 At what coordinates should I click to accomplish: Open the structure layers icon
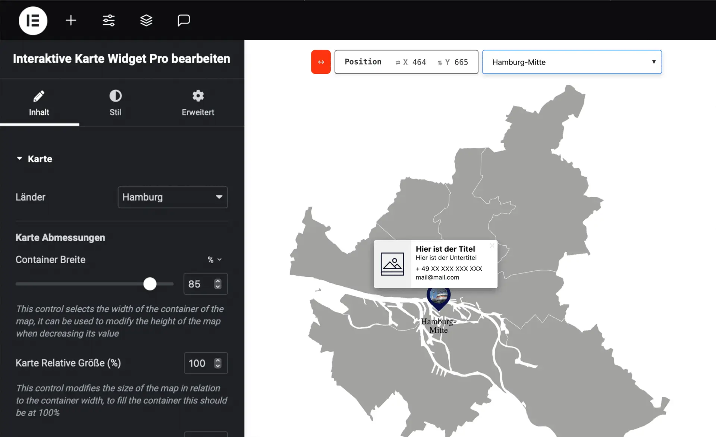(146, 21)
